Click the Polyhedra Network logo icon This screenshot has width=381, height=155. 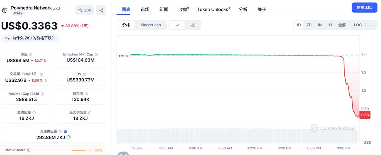click(x=4, y=10)
